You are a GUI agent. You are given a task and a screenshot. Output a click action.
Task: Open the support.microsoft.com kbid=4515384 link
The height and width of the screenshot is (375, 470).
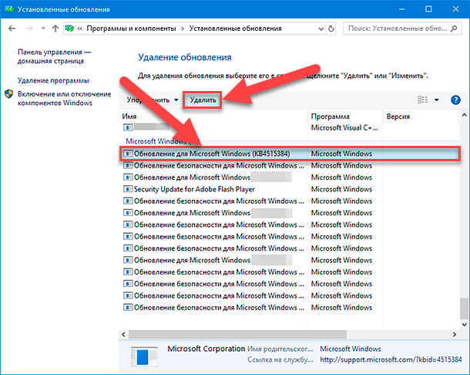(391, 360)
